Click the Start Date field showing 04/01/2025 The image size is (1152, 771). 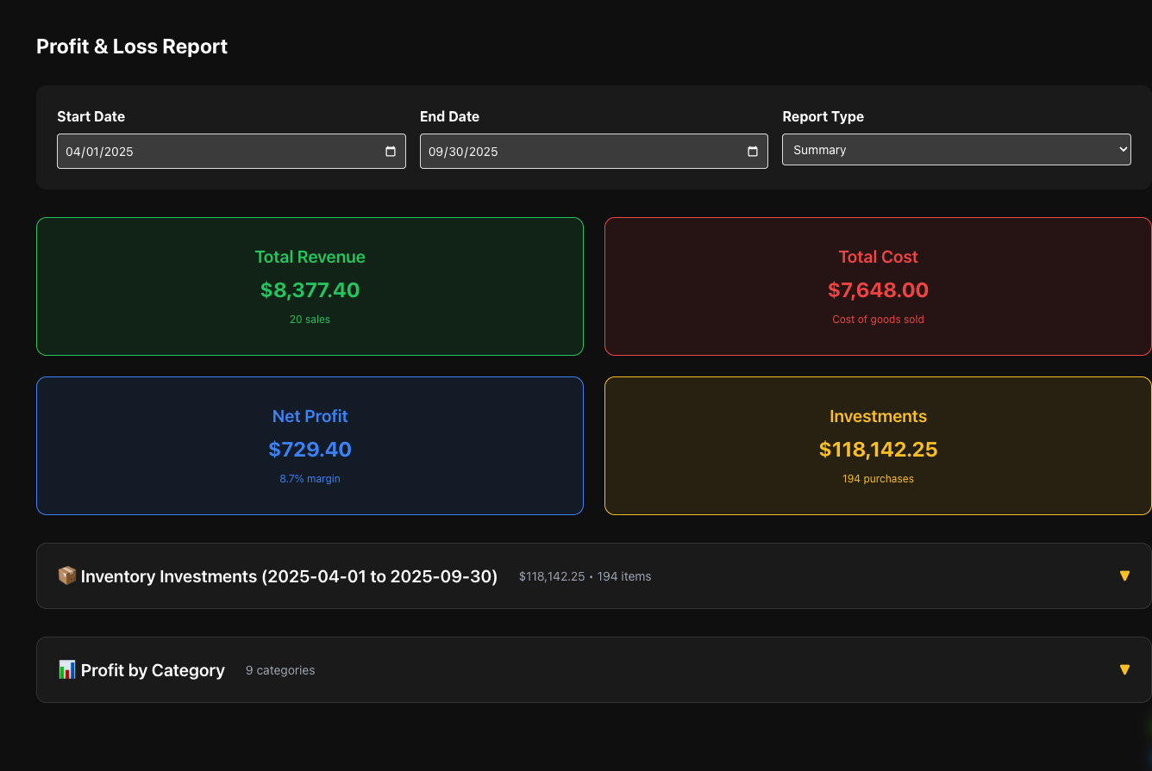click(231, 151)
